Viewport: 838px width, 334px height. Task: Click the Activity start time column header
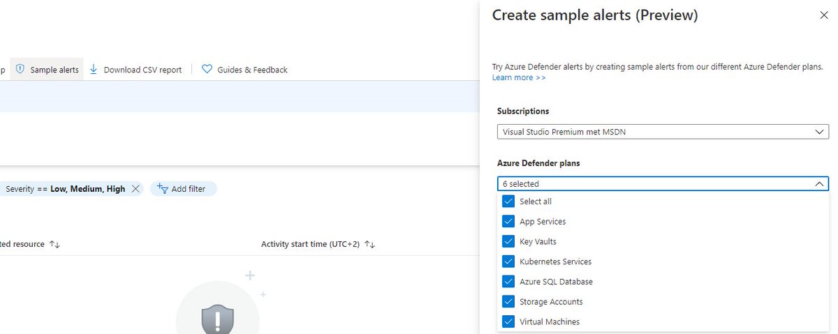tap(310, 244)
